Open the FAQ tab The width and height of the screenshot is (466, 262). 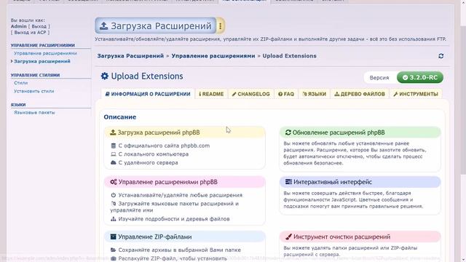click(x=286, y=94)
